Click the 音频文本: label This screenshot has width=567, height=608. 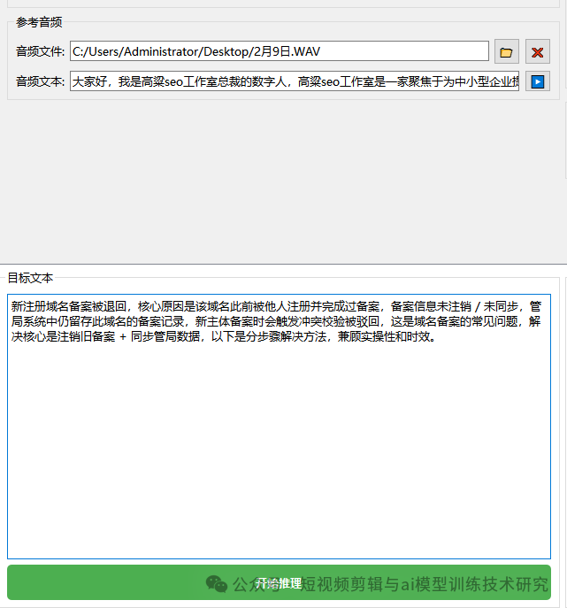point(40,81)
